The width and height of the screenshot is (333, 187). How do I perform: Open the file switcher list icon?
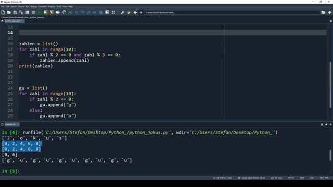[27, 12]
